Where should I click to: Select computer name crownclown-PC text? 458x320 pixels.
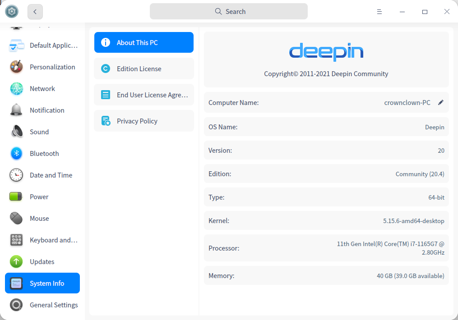[407, 103]
